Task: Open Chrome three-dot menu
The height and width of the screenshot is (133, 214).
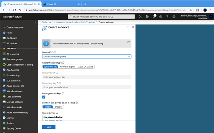Action: 210,10
